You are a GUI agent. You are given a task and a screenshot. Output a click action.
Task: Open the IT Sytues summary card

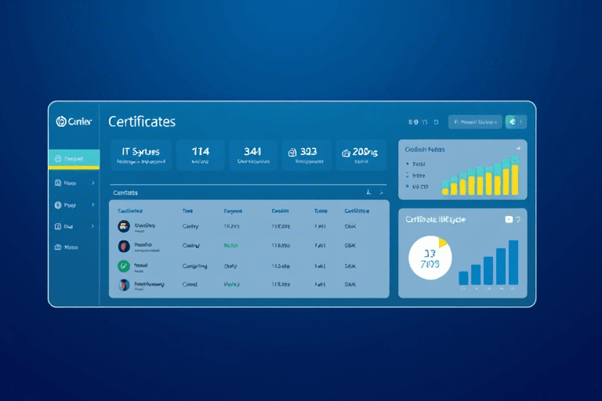141,155
